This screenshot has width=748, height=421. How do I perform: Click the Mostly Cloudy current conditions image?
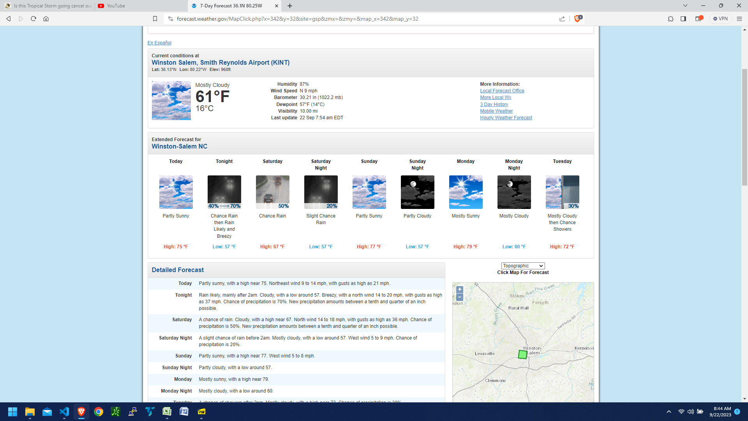(x=171, y=101)
